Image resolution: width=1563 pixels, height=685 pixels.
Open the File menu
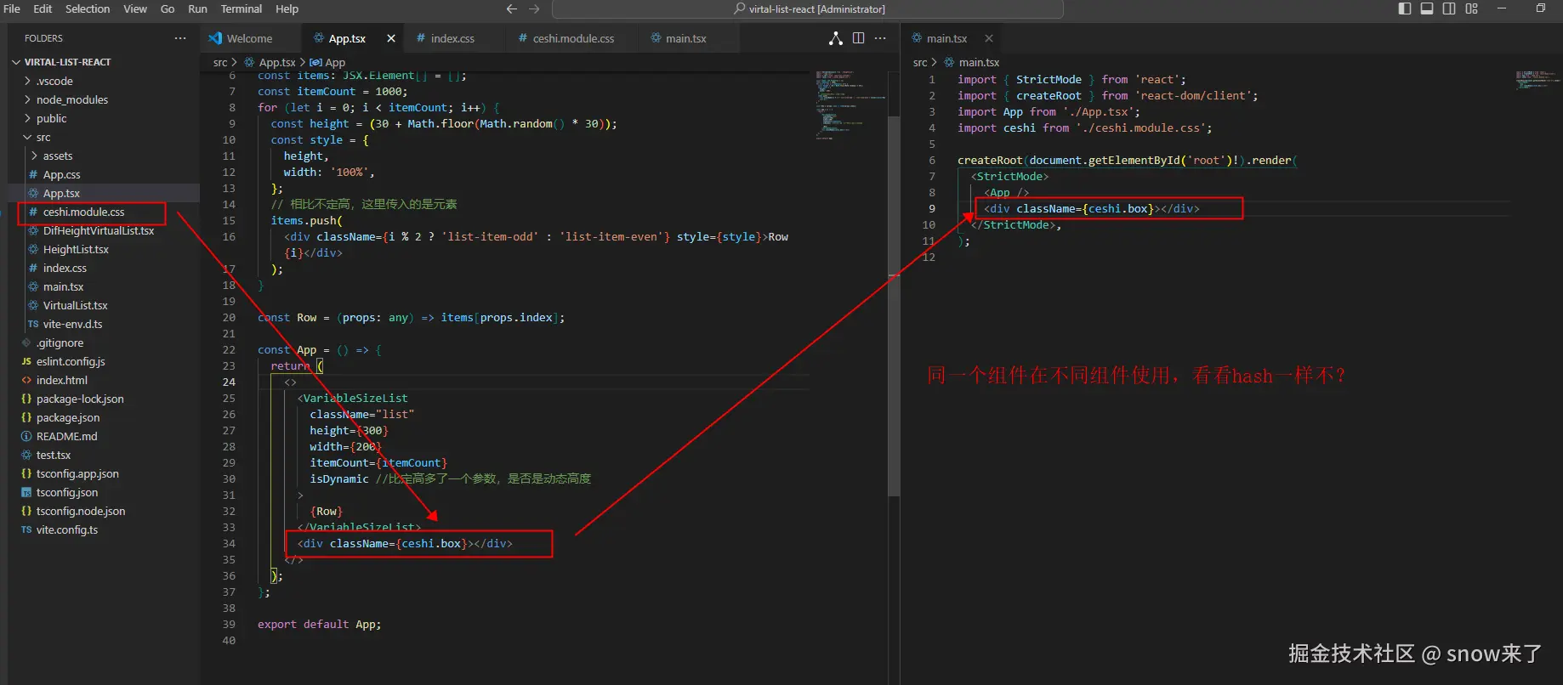coord(12,8)
